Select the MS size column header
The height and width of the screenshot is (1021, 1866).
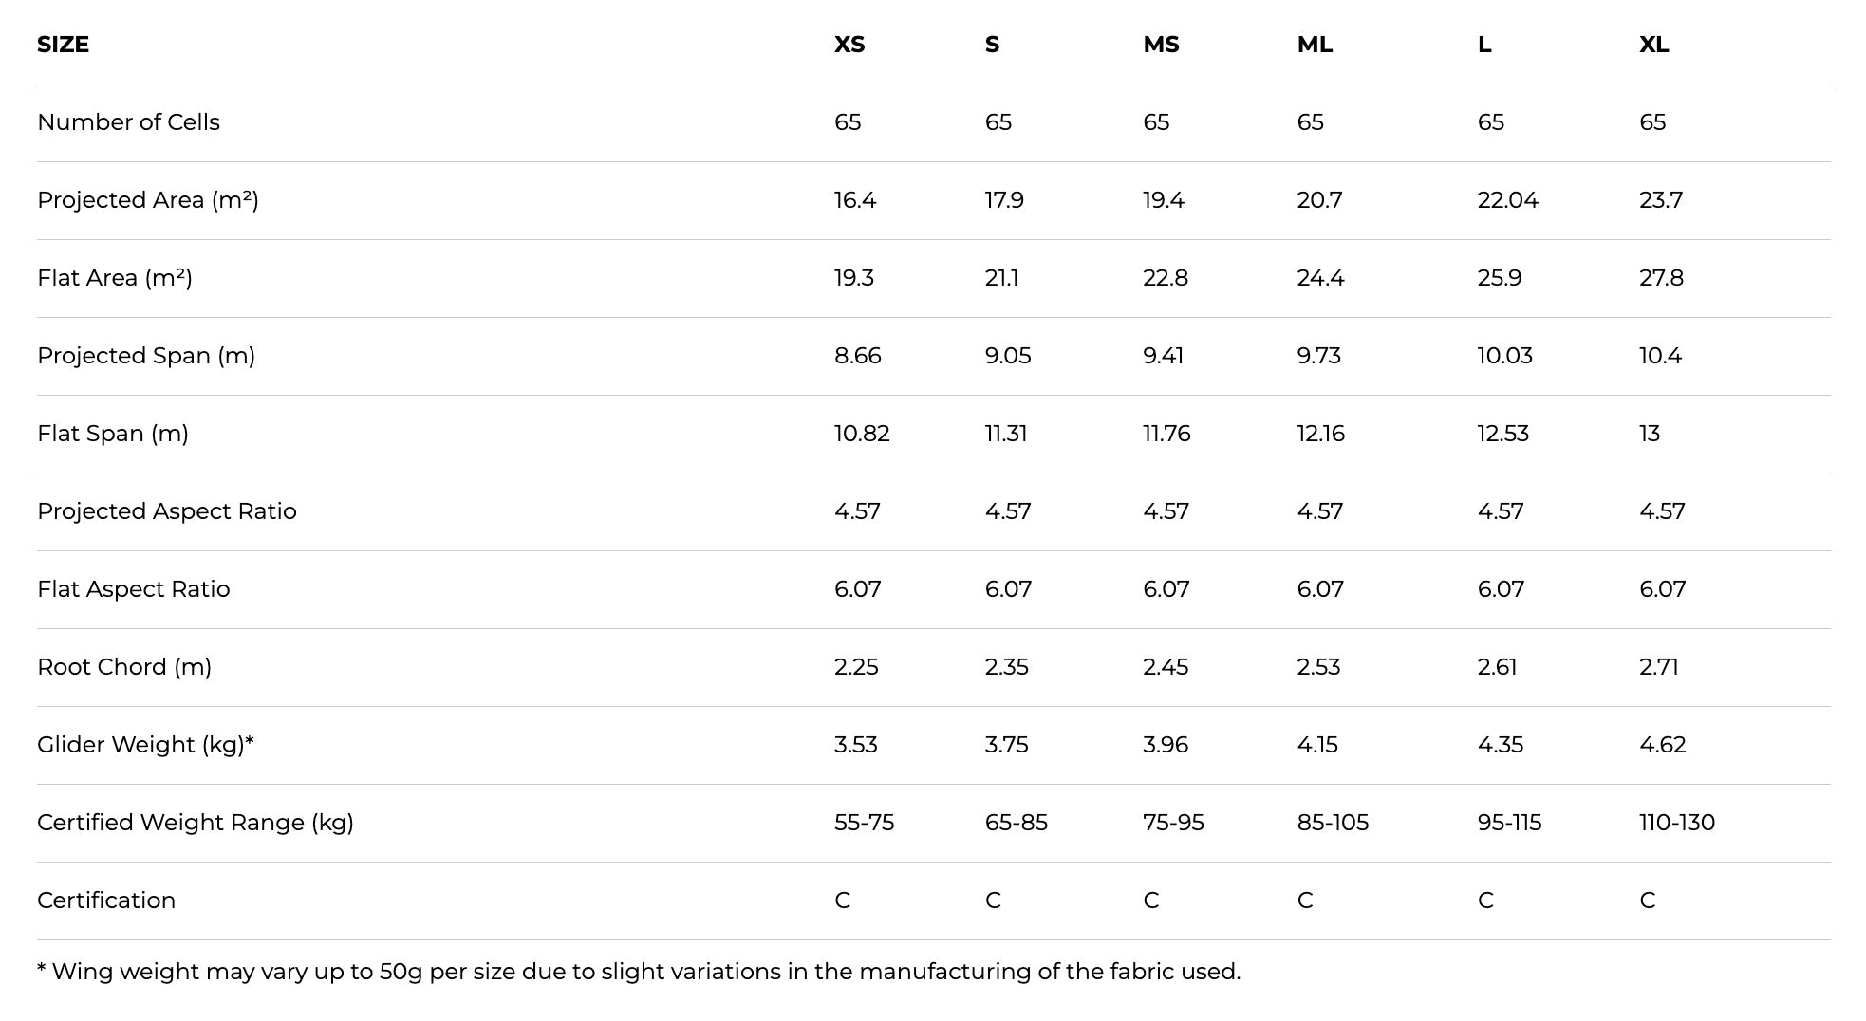pos(1161,45)
